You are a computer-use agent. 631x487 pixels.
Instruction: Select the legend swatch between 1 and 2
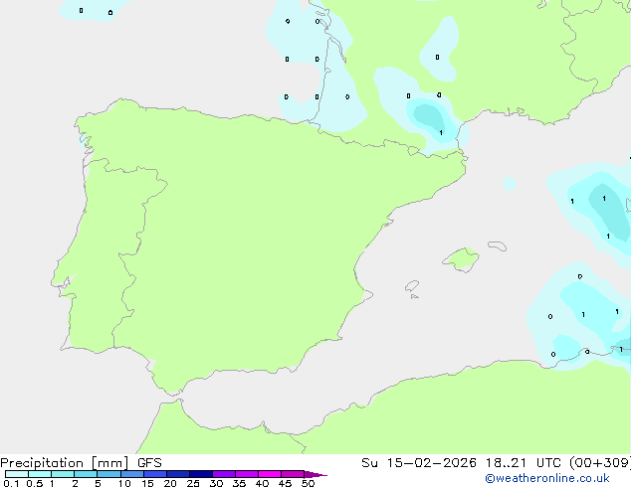click(63, 474)
